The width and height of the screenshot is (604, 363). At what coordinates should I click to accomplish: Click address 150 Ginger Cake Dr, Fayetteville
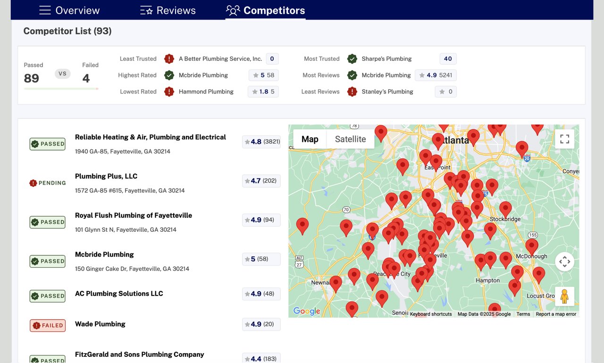132,269
